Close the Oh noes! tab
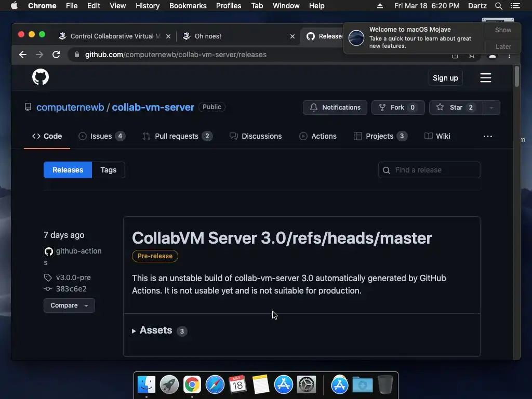The width and height of the screenshot is (532, 399). 292,36
